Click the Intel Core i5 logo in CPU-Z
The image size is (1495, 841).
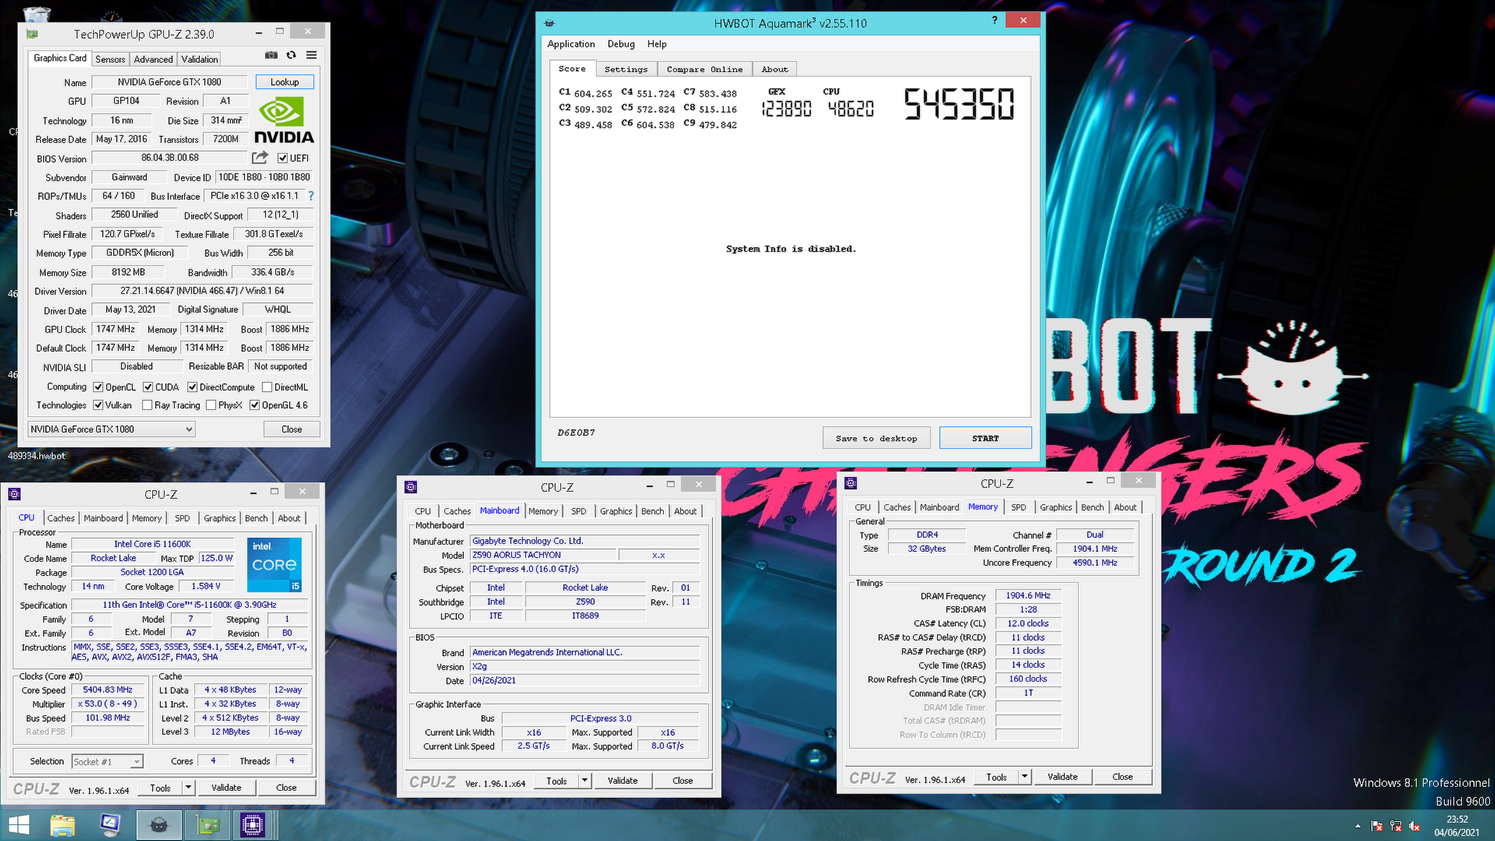coord(274,565)
